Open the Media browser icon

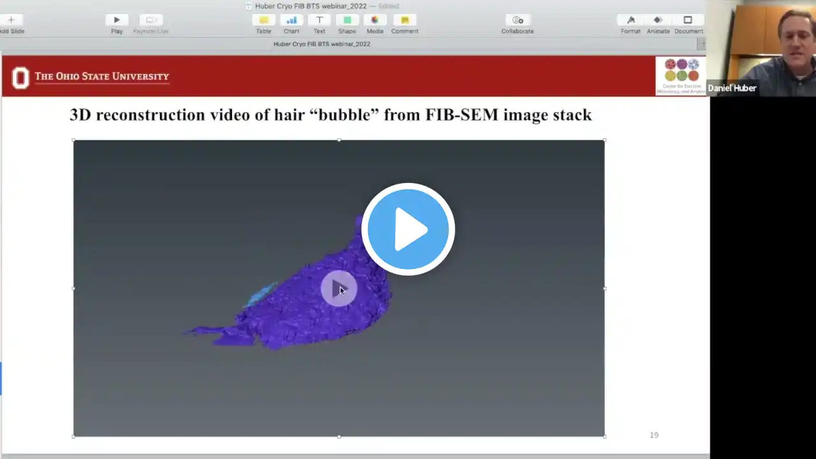point(375,20)
